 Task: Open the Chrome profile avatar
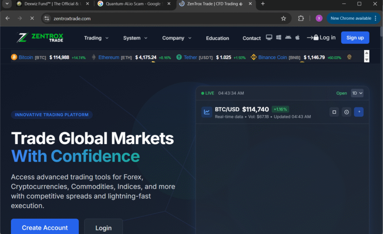coord(319,18)
